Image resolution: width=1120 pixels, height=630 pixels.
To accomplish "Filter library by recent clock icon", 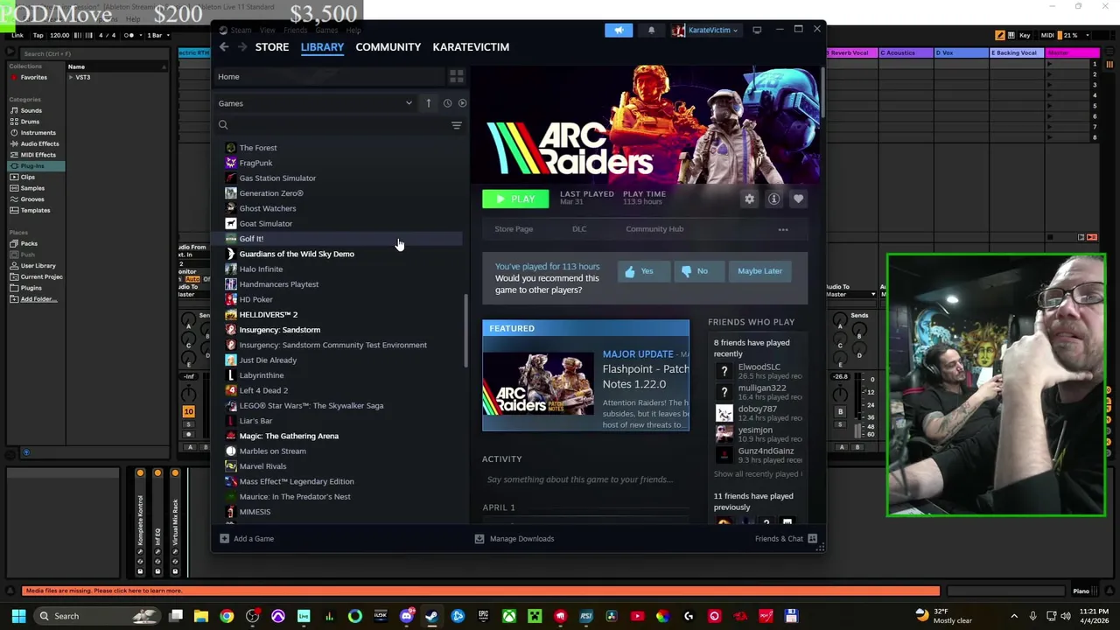I will 447,103.
